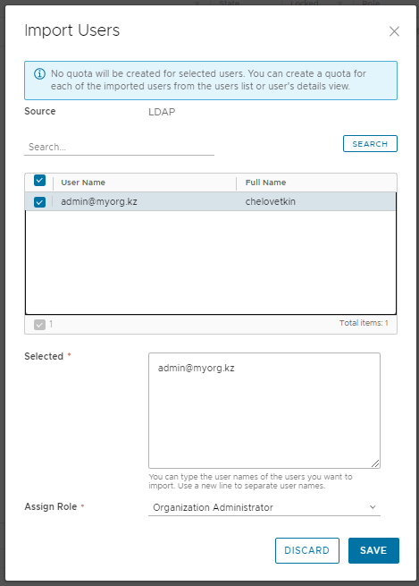Image resolution: width=419 pixels, height=586 pixels.
Task: Click the text area resize handle
Action: [x=375, y=463]
